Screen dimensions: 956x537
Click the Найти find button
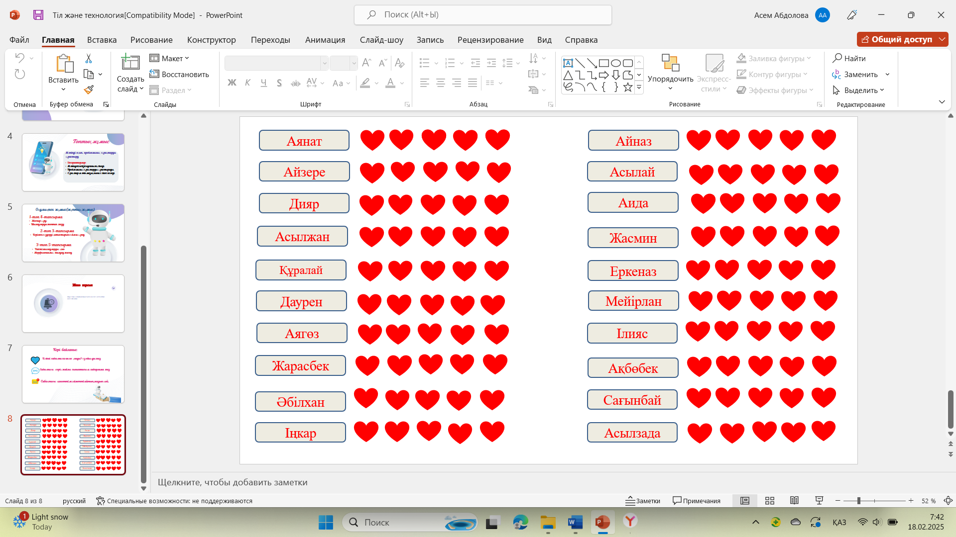(849, 58)
